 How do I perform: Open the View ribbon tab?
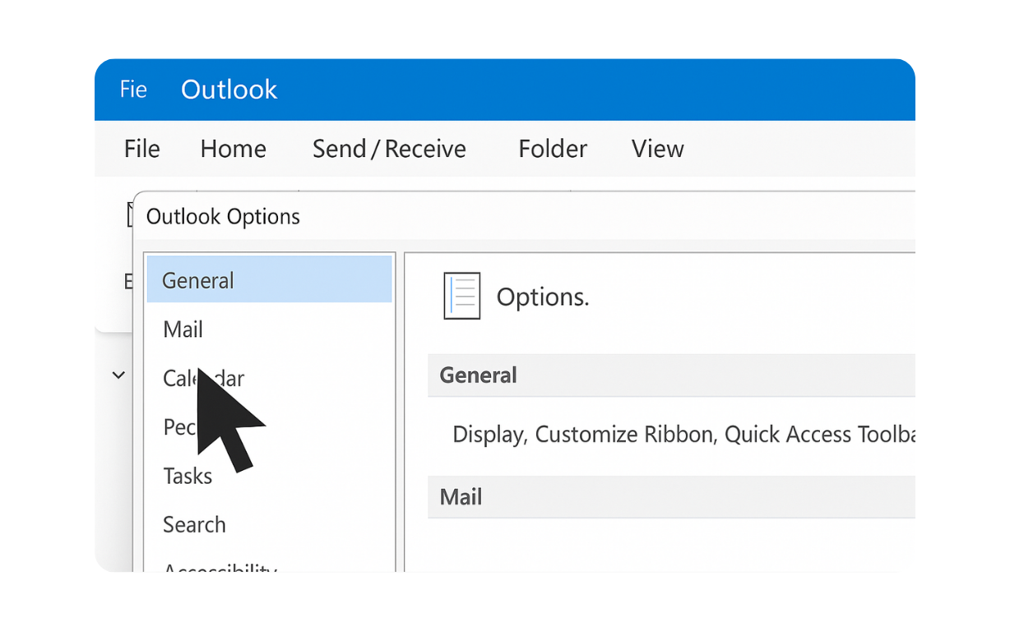(657, 149)
